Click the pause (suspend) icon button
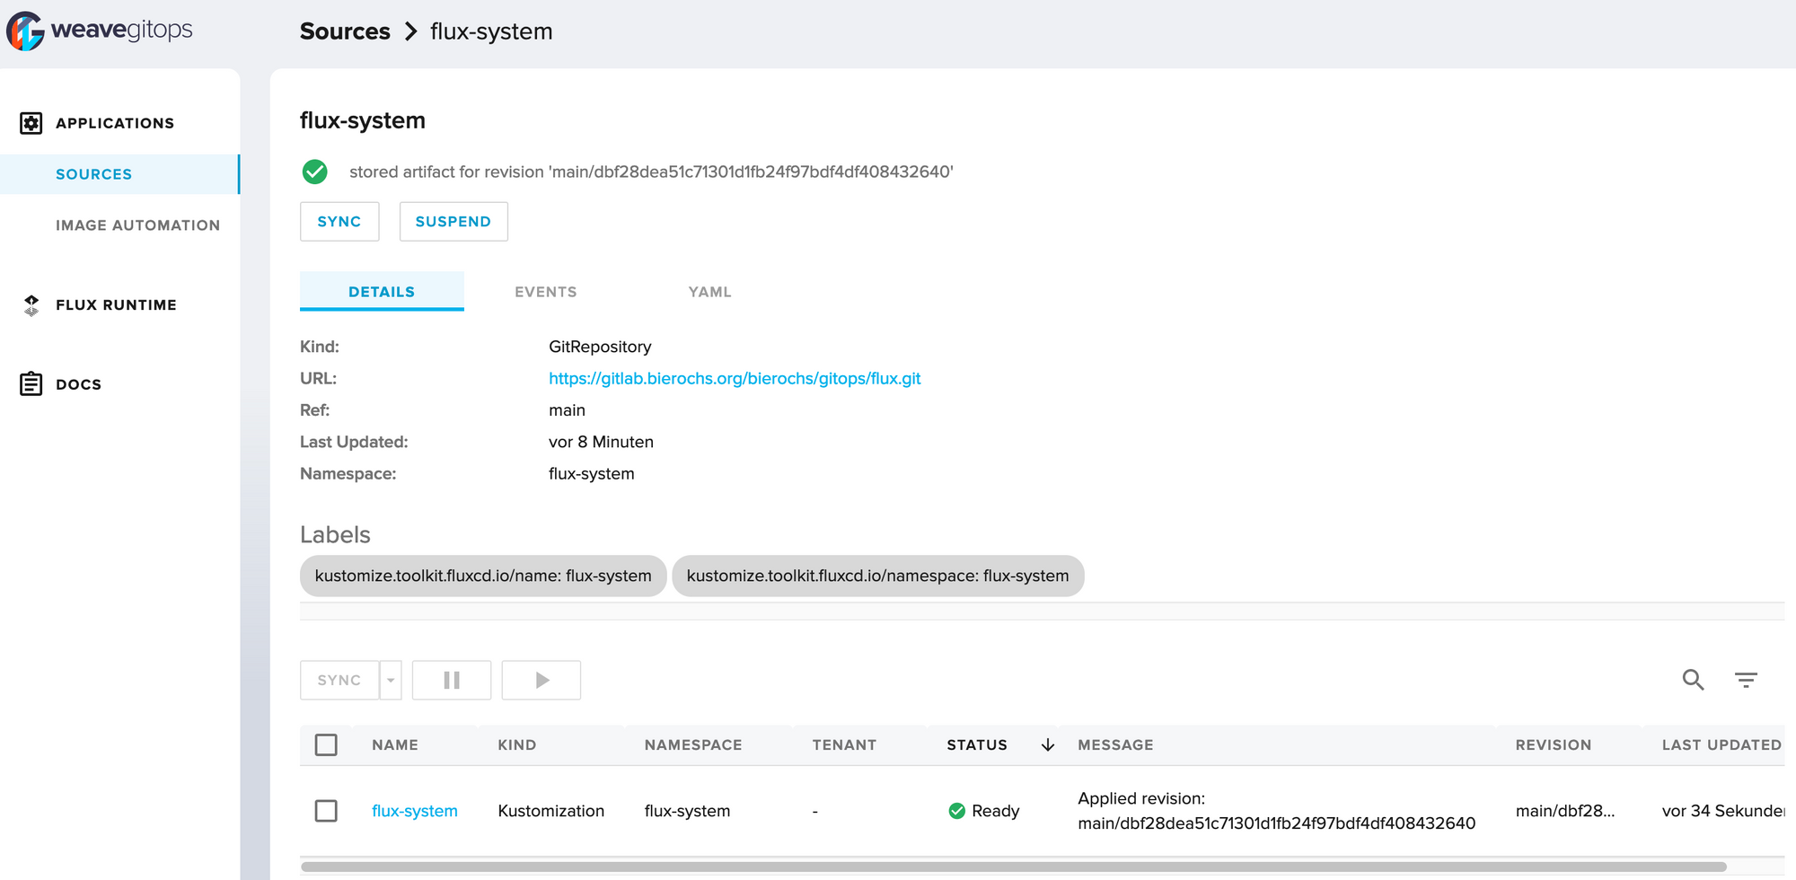The width and height of the screenshot is (1796, 880). tap(452, 680)
